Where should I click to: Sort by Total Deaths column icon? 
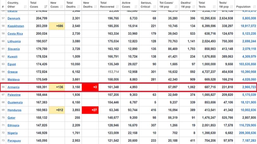[79, 7]
